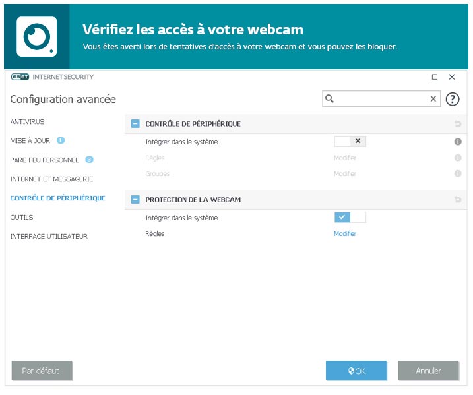The width and height of the screenshot is (473, 395).
Task: Confirm settings with the OK button
Action: tap(356, 371)
